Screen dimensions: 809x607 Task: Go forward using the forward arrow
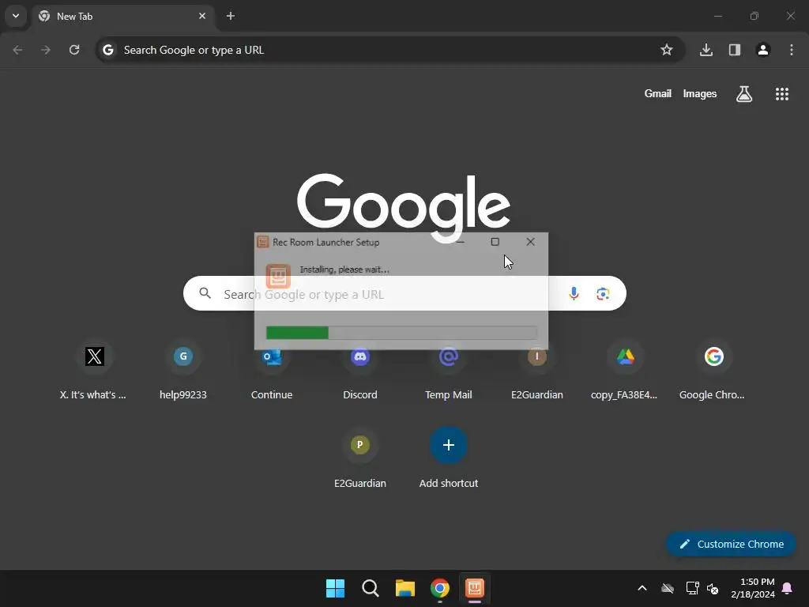pyautogui.click(x=46, y=50)
